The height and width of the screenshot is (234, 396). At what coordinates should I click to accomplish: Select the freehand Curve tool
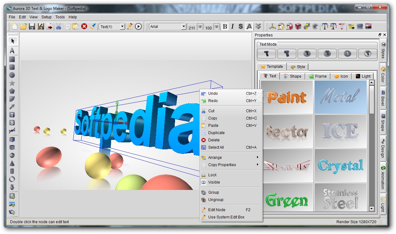12,131
